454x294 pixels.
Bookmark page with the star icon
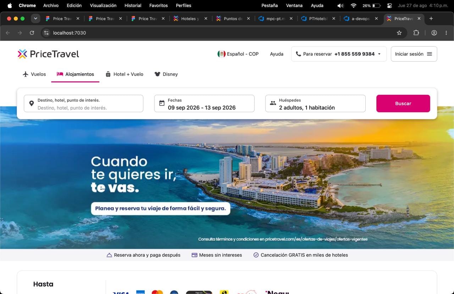pyautogui.click(x=399, y=33)
